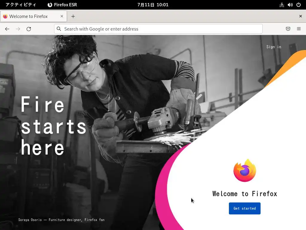
Task: Click the Get started button
Action: pos(244,208)
